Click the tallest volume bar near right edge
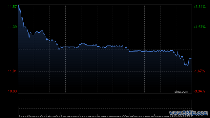 click(178, 108)
